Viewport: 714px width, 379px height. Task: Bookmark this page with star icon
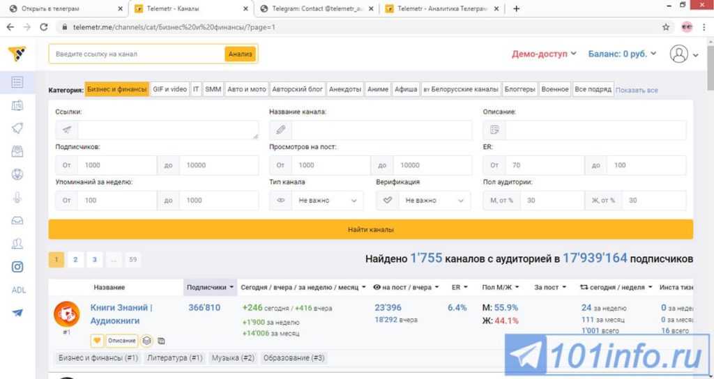[x=666, y=27]
